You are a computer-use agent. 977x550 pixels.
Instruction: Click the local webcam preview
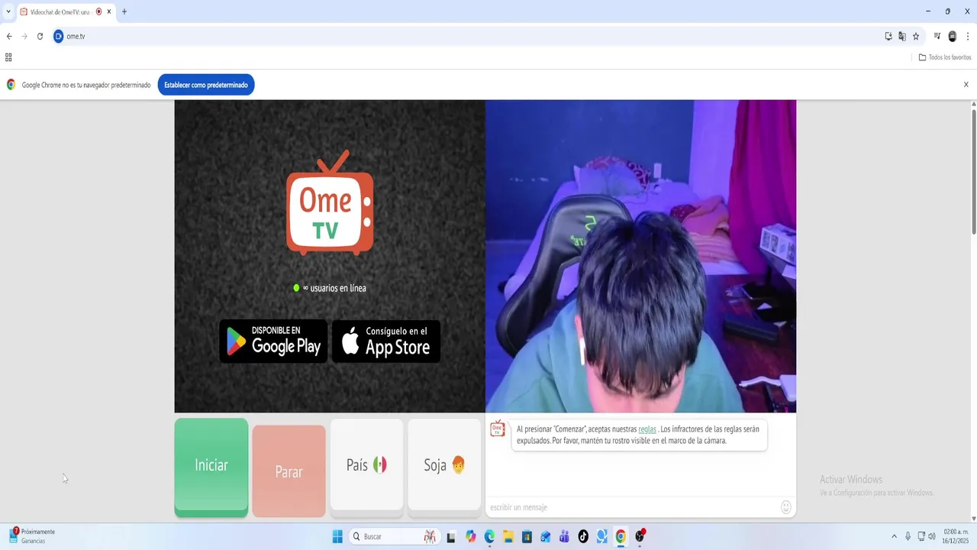[640, 256]
